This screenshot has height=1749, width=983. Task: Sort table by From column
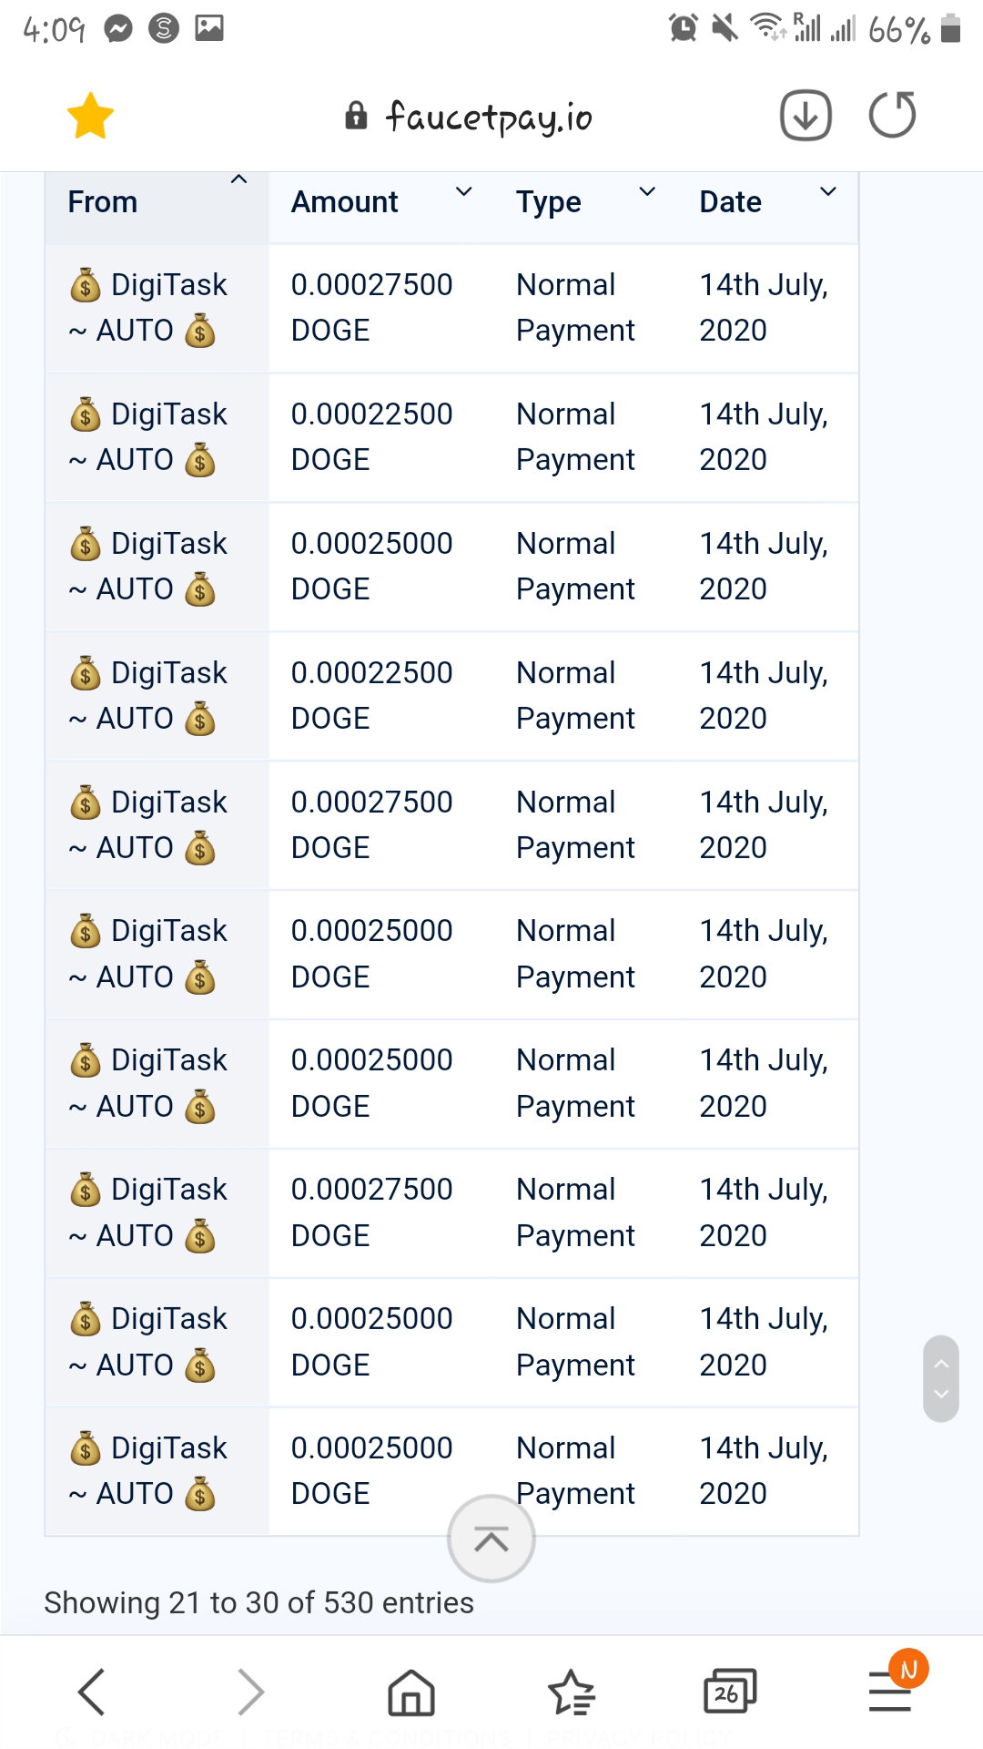pos(157,202)
